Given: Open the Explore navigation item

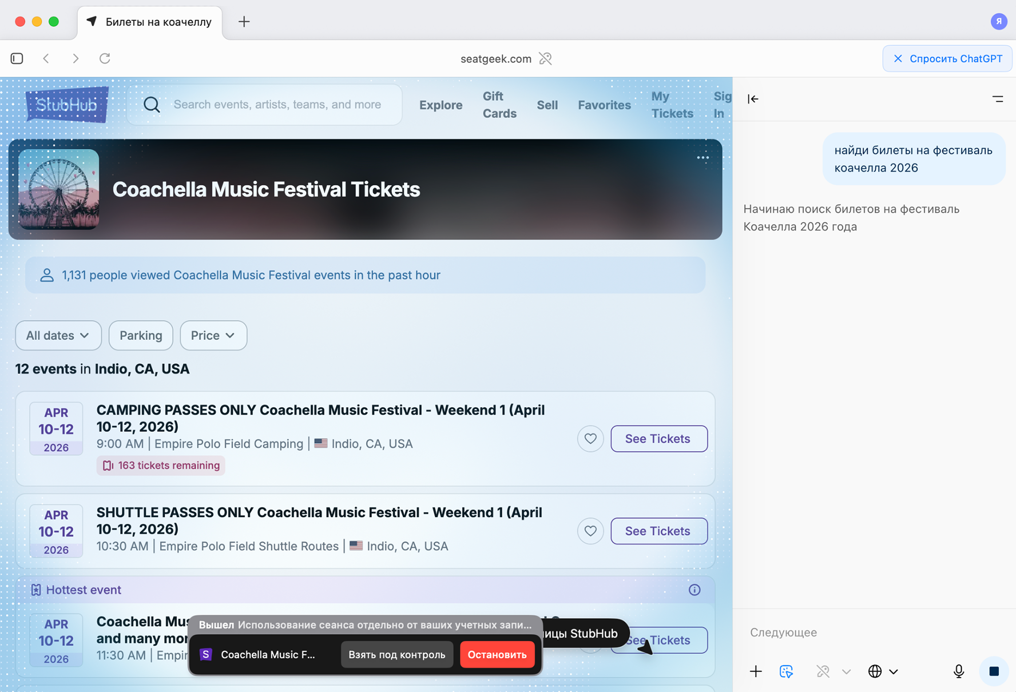Looking at the screenshot, I should coord(440,105).
